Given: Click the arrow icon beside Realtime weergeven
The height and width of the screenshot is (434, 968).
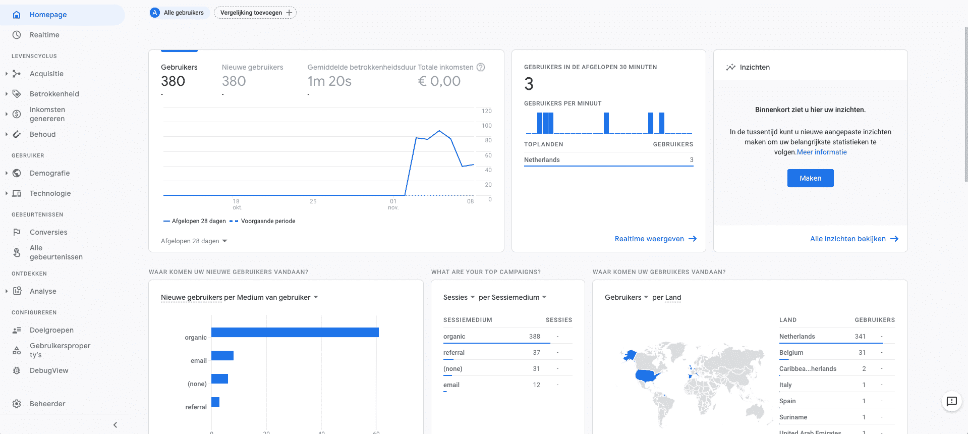Looking at the screenshot, I should coord(693,239).
